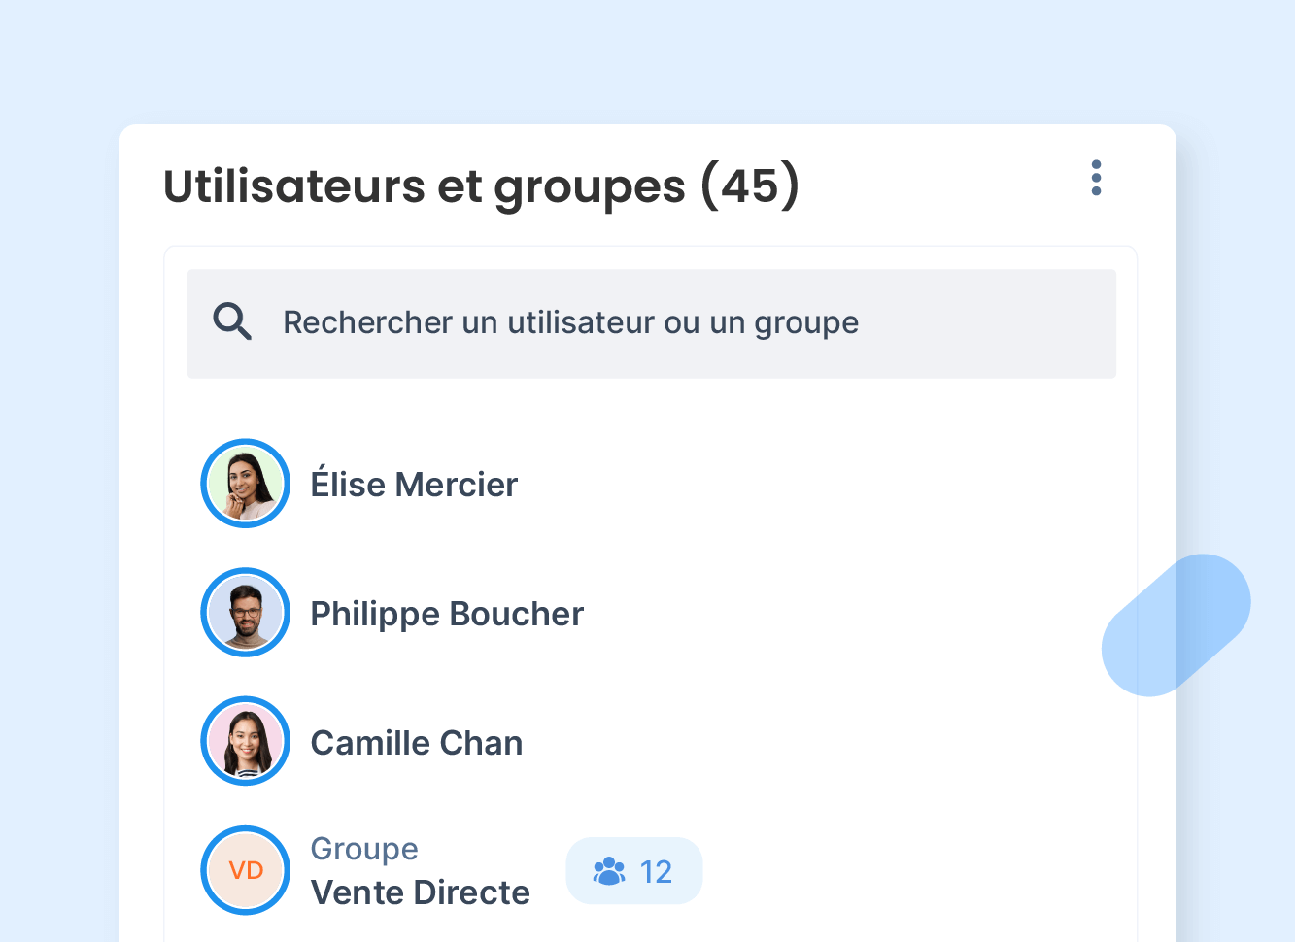The width and height of the screenshot is (1295, 942).
Task: Click the 12 member count badge
Action: click(x=633, y=871)
